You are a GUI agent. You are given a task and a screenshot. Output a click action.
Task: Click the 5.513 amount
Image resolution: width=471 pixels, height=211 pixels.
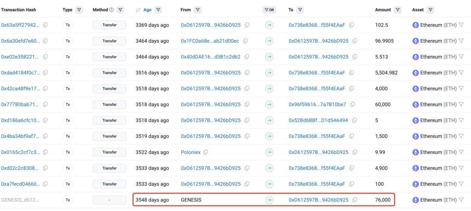coord(381,57)
